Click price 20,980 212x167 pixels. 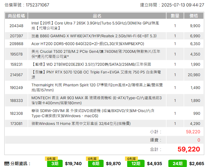click(x=194, y=75)
